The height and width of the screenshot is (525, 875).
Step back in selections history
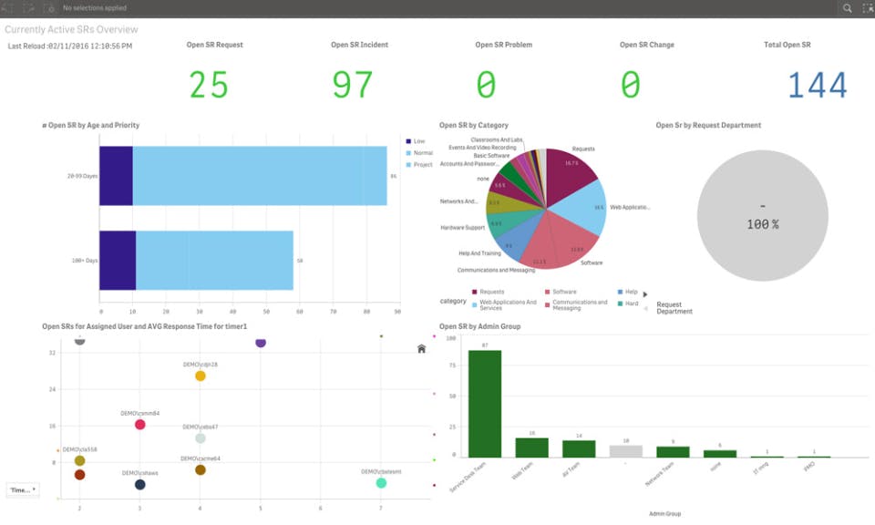click(x=6, y=8)
